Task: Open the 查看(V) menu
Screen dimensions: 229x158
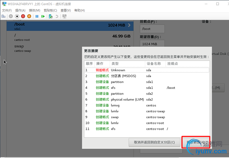Action: coord(66,10)
